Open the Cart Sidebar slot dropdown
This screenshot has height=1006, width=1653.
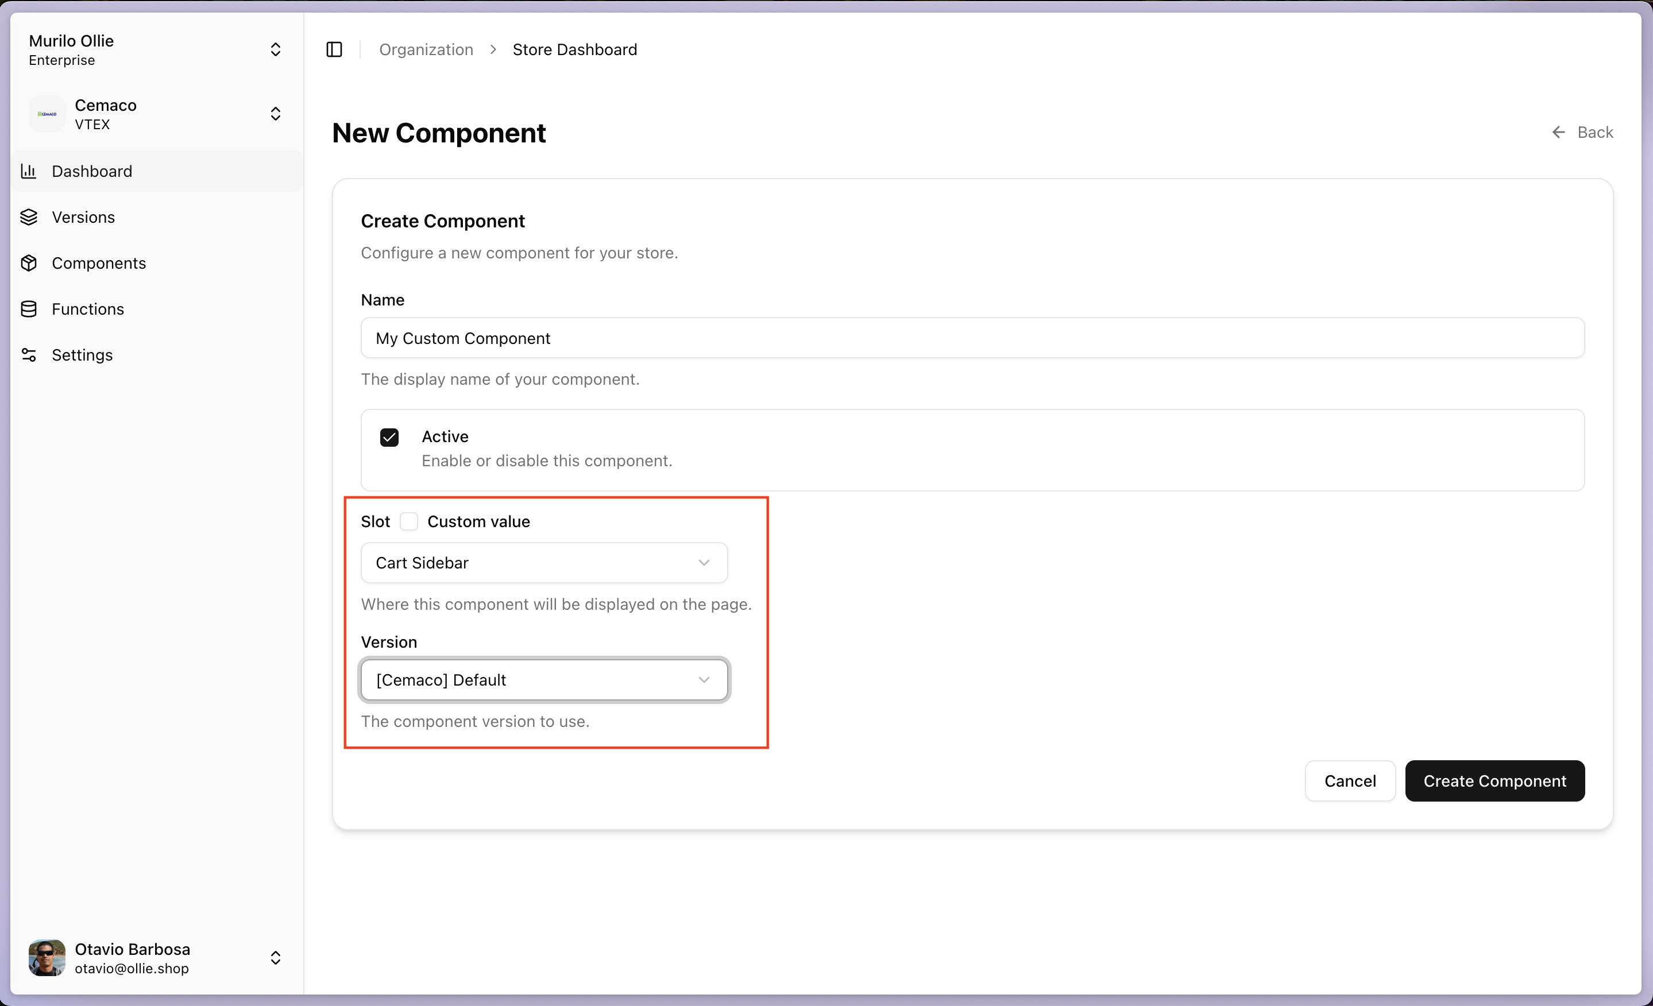(544, 563)
